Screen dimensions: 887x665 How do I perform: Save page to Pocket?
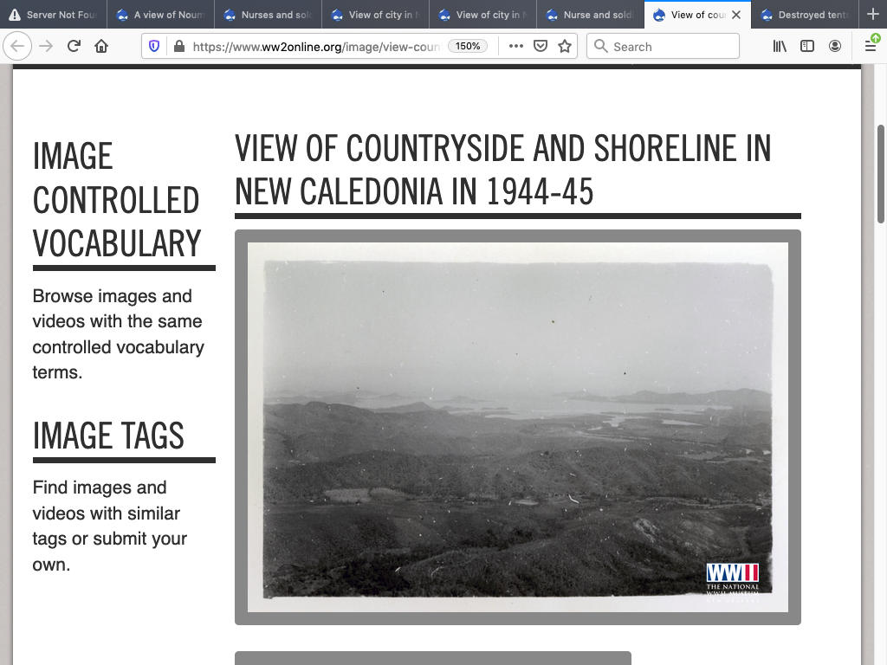(x=541, y=47)
